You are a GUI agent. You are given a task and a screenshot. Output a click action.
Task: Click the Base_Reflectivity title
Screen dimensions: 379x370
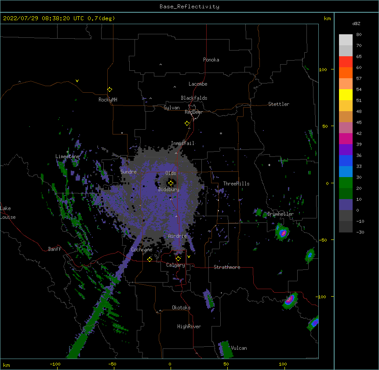(x=189, y=7)
